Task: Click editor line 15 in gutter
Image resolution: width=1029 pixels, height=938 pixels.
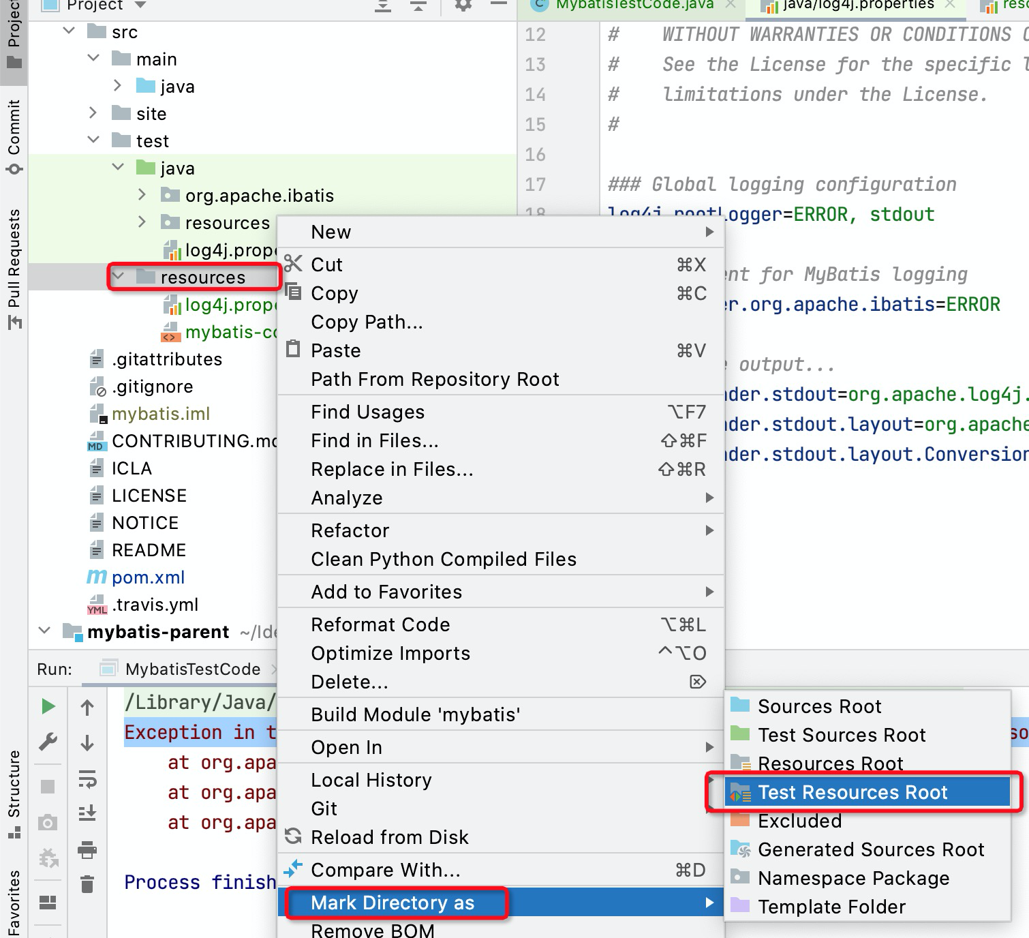Action: click(x=536, y=124)
